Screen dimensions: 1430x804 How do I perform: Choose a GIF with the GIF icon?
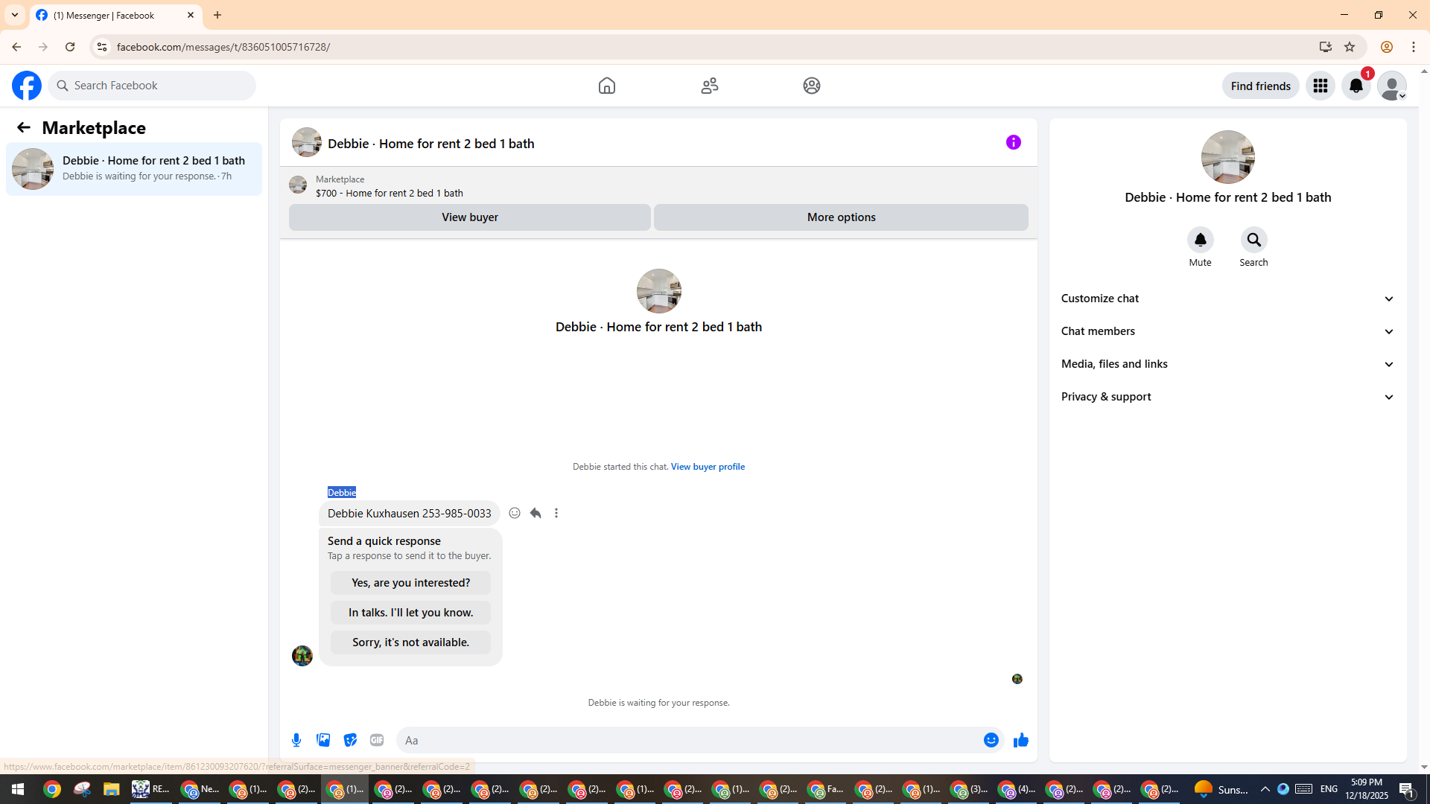coord(377,740)
